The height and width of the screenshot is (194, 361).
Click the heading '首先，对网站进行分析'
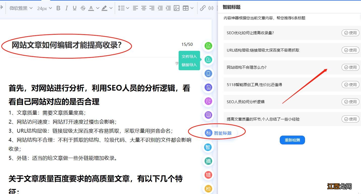[x=99, y=95]
